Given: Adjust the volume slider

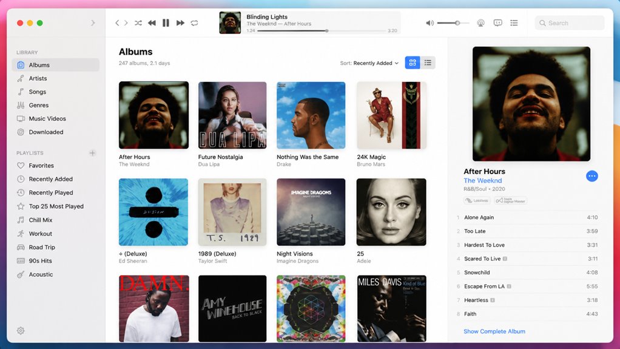Looking at the screenshot, I should (x=453, y=23).
